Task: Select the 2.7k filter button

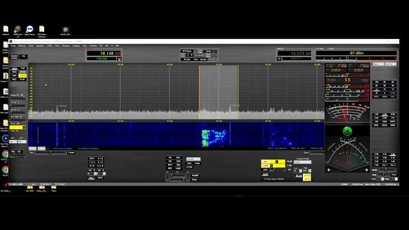Action: pyautogui.click(x=393, y=158)
